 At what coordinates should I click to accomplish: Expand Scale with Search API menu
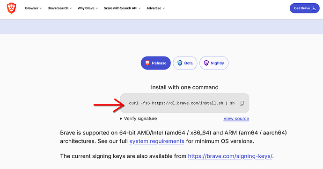pos(122,8)
